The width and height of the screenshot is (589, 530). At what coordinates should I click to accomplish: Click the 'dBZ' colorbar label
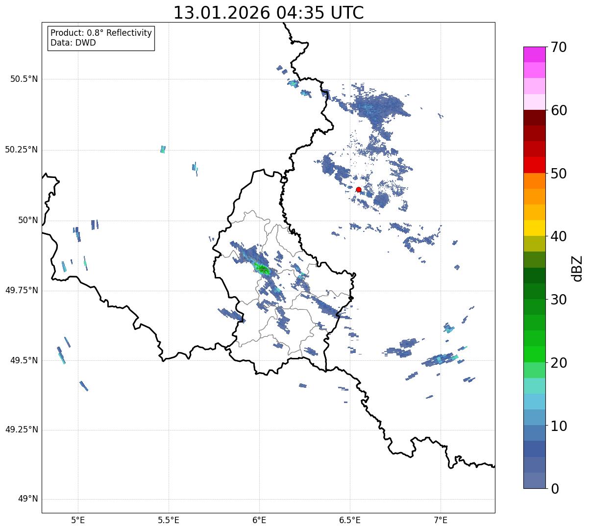click(x=578, y=268)
